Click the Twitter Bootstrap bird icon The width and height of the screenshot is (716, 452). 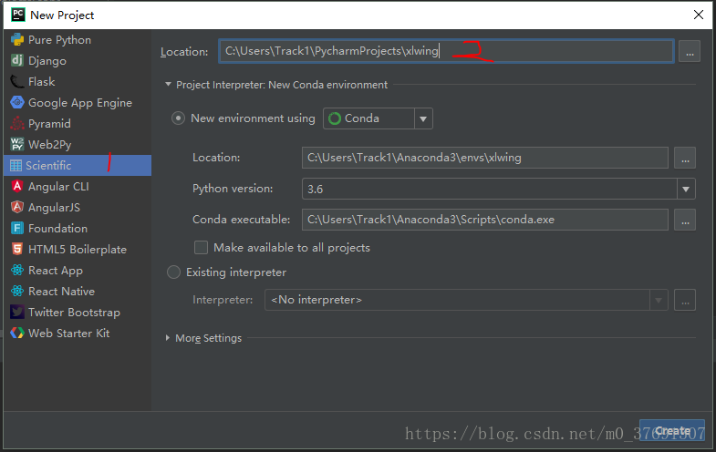coord(17,312)
